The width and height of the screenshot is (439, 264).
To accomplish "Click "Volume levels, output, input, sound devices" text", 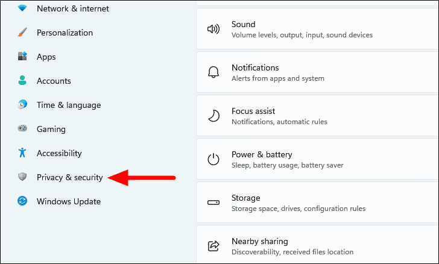I will (302, 35).
